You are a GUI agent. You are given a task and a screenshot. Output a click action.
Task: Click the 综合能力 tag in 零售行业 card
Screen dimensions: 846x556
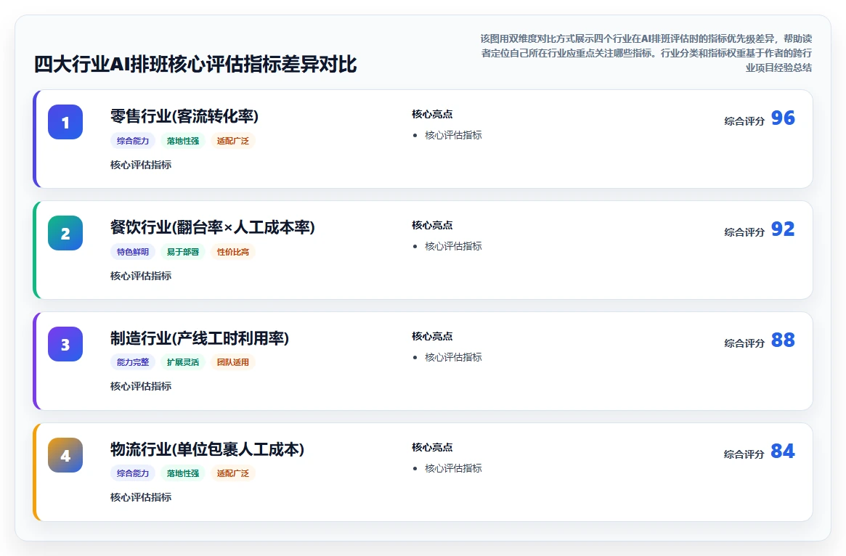coord(133,141)
